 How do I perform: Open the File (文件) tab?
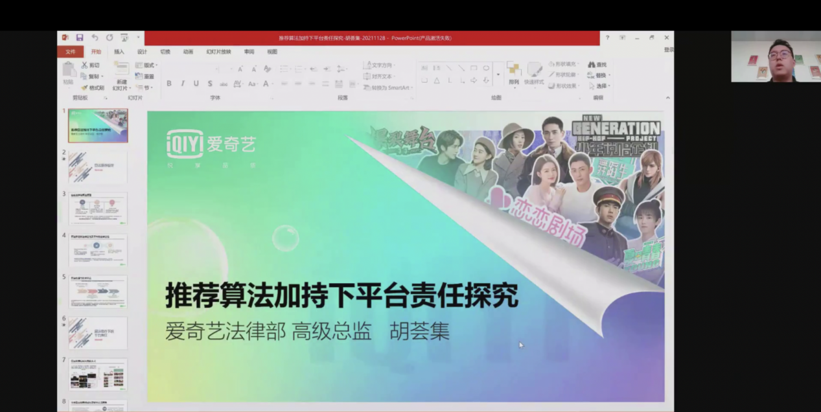click(71, 52)
